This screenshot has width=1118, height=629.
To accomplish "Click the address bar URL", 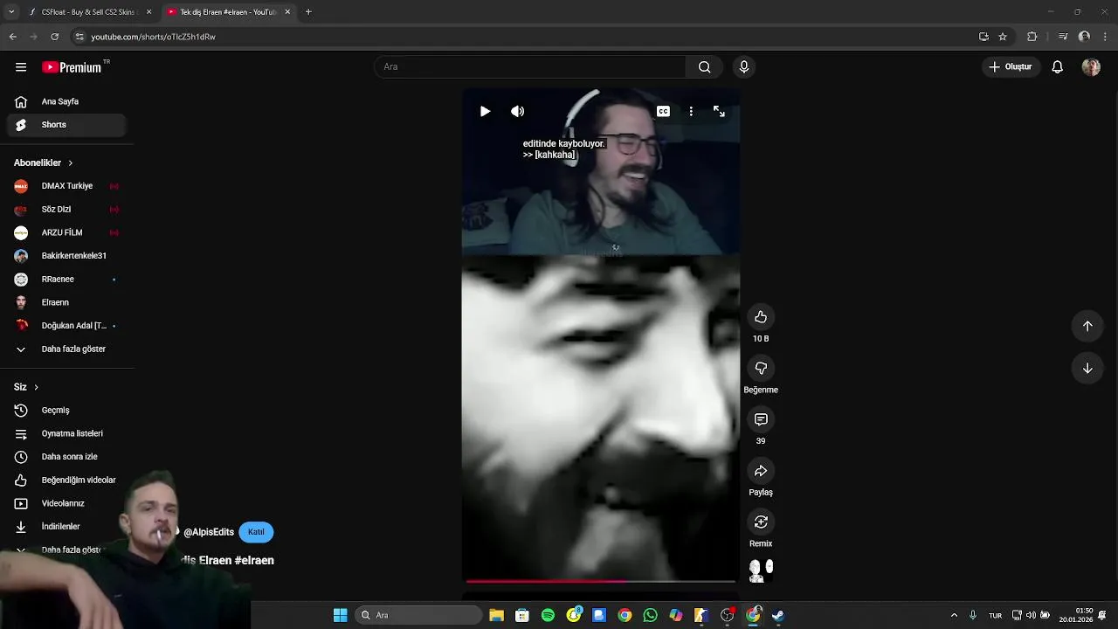I will coord(154,37).
